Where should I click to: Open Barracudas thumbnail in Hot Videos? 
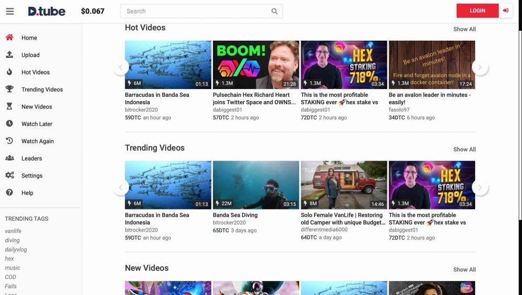pos(168,65)
